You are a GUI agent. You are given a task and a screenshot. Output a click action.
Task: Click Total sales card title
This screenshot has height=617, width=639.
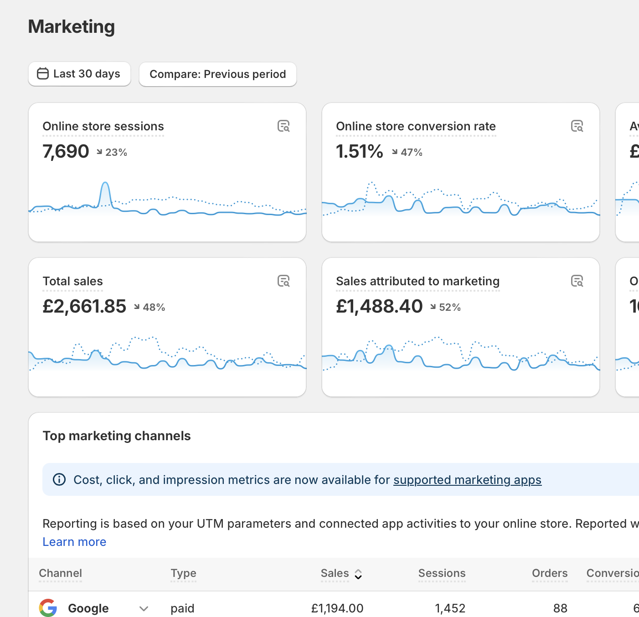tap(72, 281)
